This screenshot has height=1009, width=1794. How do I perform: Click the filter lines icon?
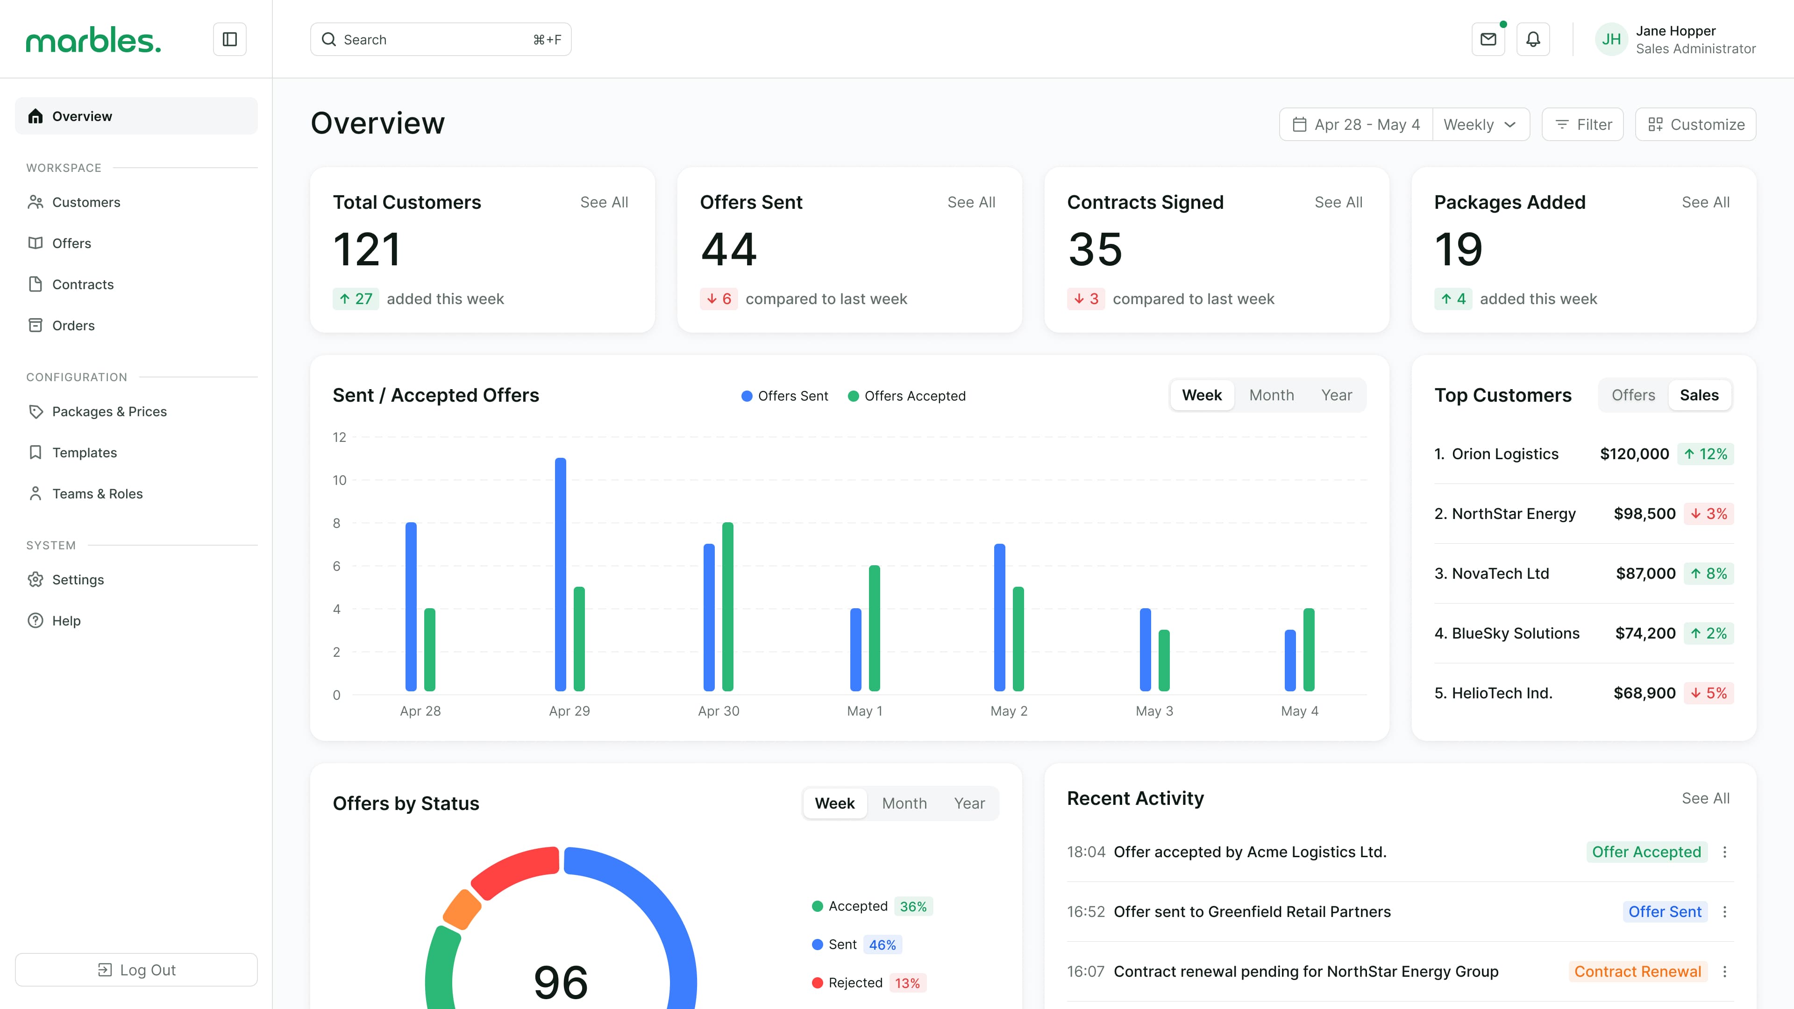pyautogui.click(x=1562, y=125)
